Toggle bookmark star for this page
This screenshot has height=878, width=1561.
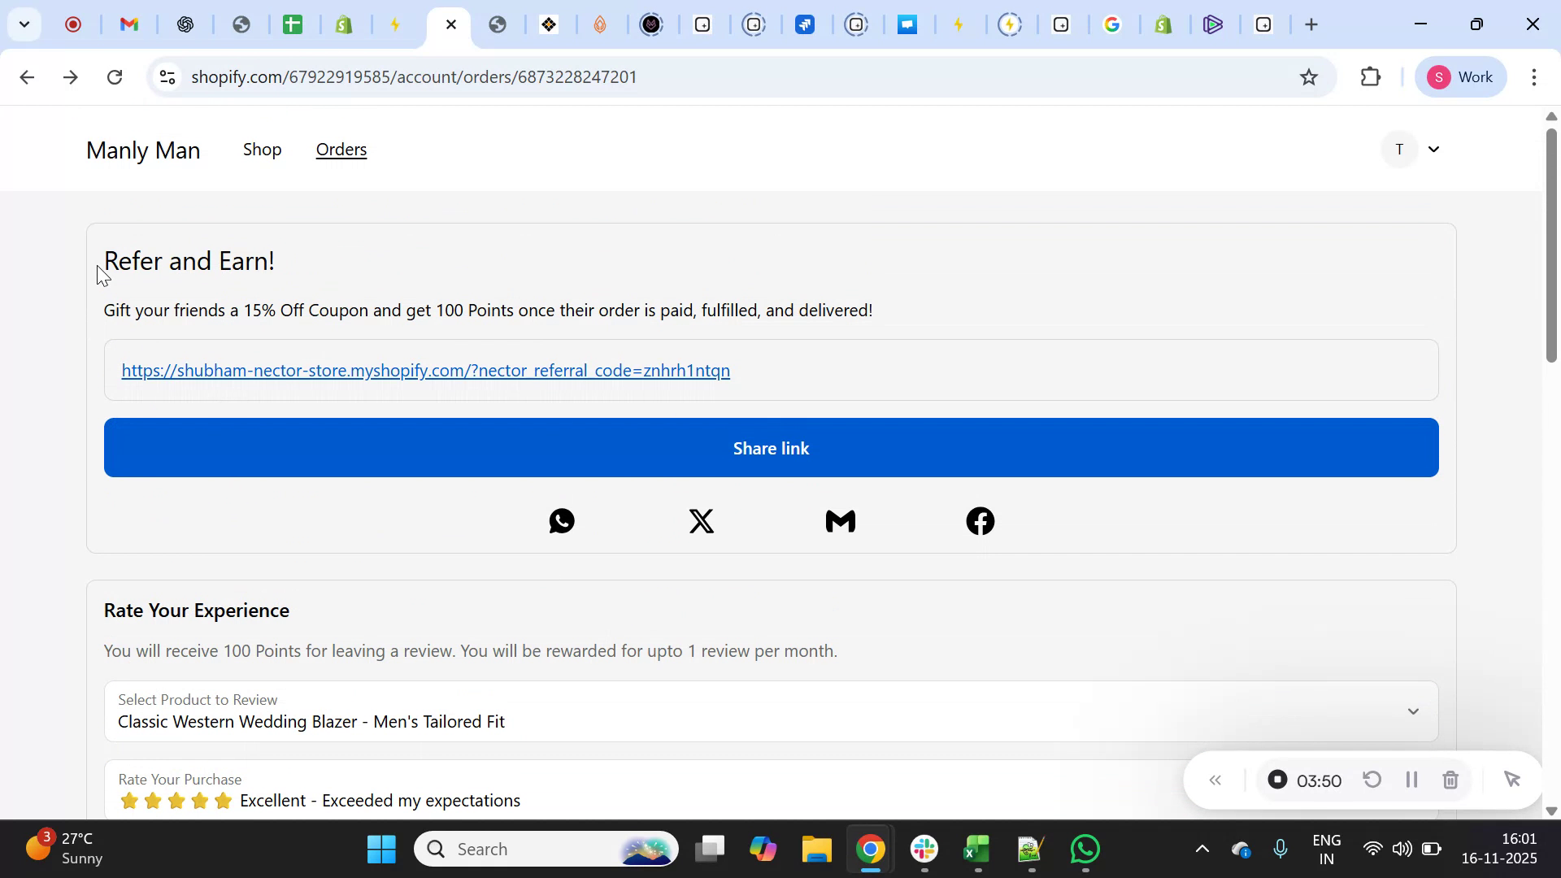pyautogui.click(x=1309, y=76)
